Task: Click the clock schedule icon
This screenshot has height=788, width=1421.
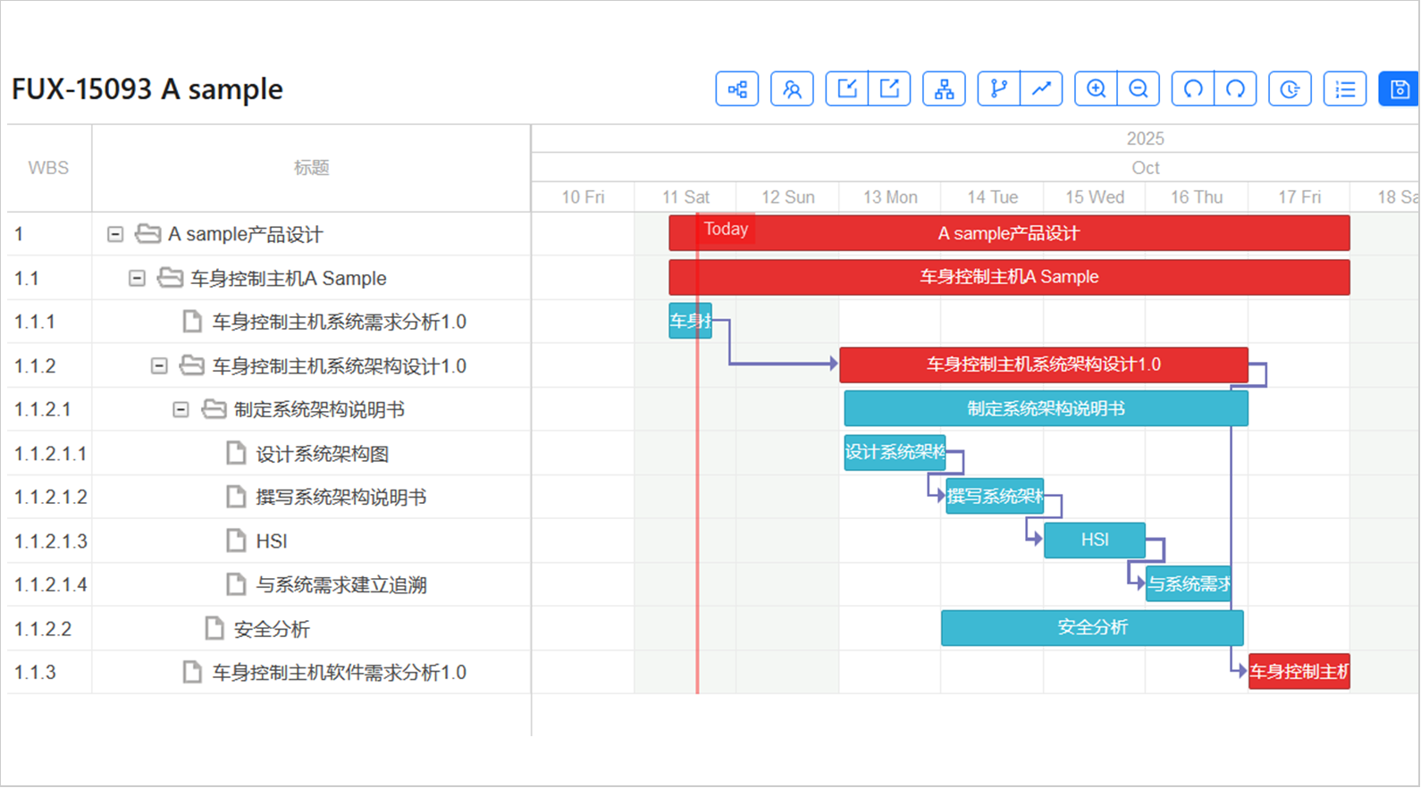Action: point(1290,89)
